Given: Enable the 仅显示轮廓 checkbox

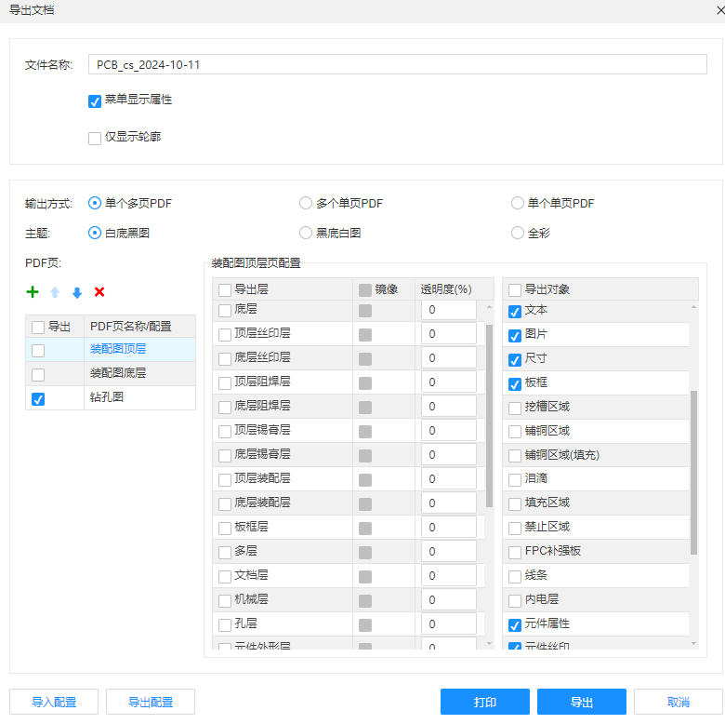Looking at the screenshot, I should 95,138.
